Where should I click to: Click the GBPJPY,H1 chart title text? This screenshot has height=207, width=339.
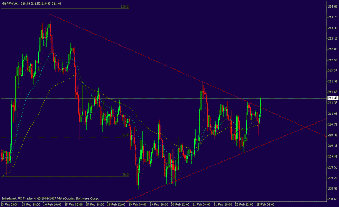(x=11, y=3)
